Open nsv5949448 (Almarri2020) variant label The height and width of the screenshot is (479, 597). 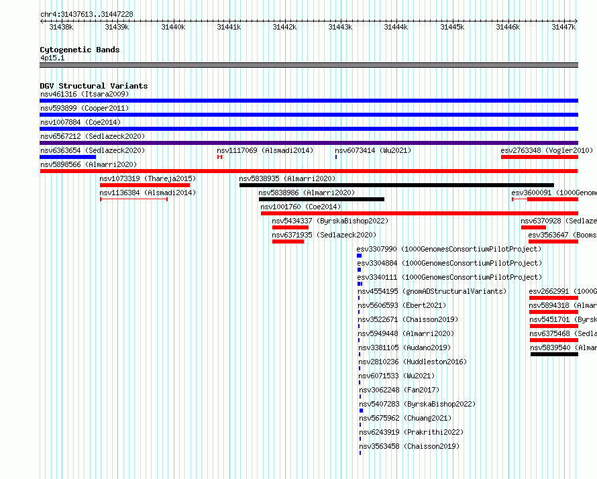click(406, 333)
